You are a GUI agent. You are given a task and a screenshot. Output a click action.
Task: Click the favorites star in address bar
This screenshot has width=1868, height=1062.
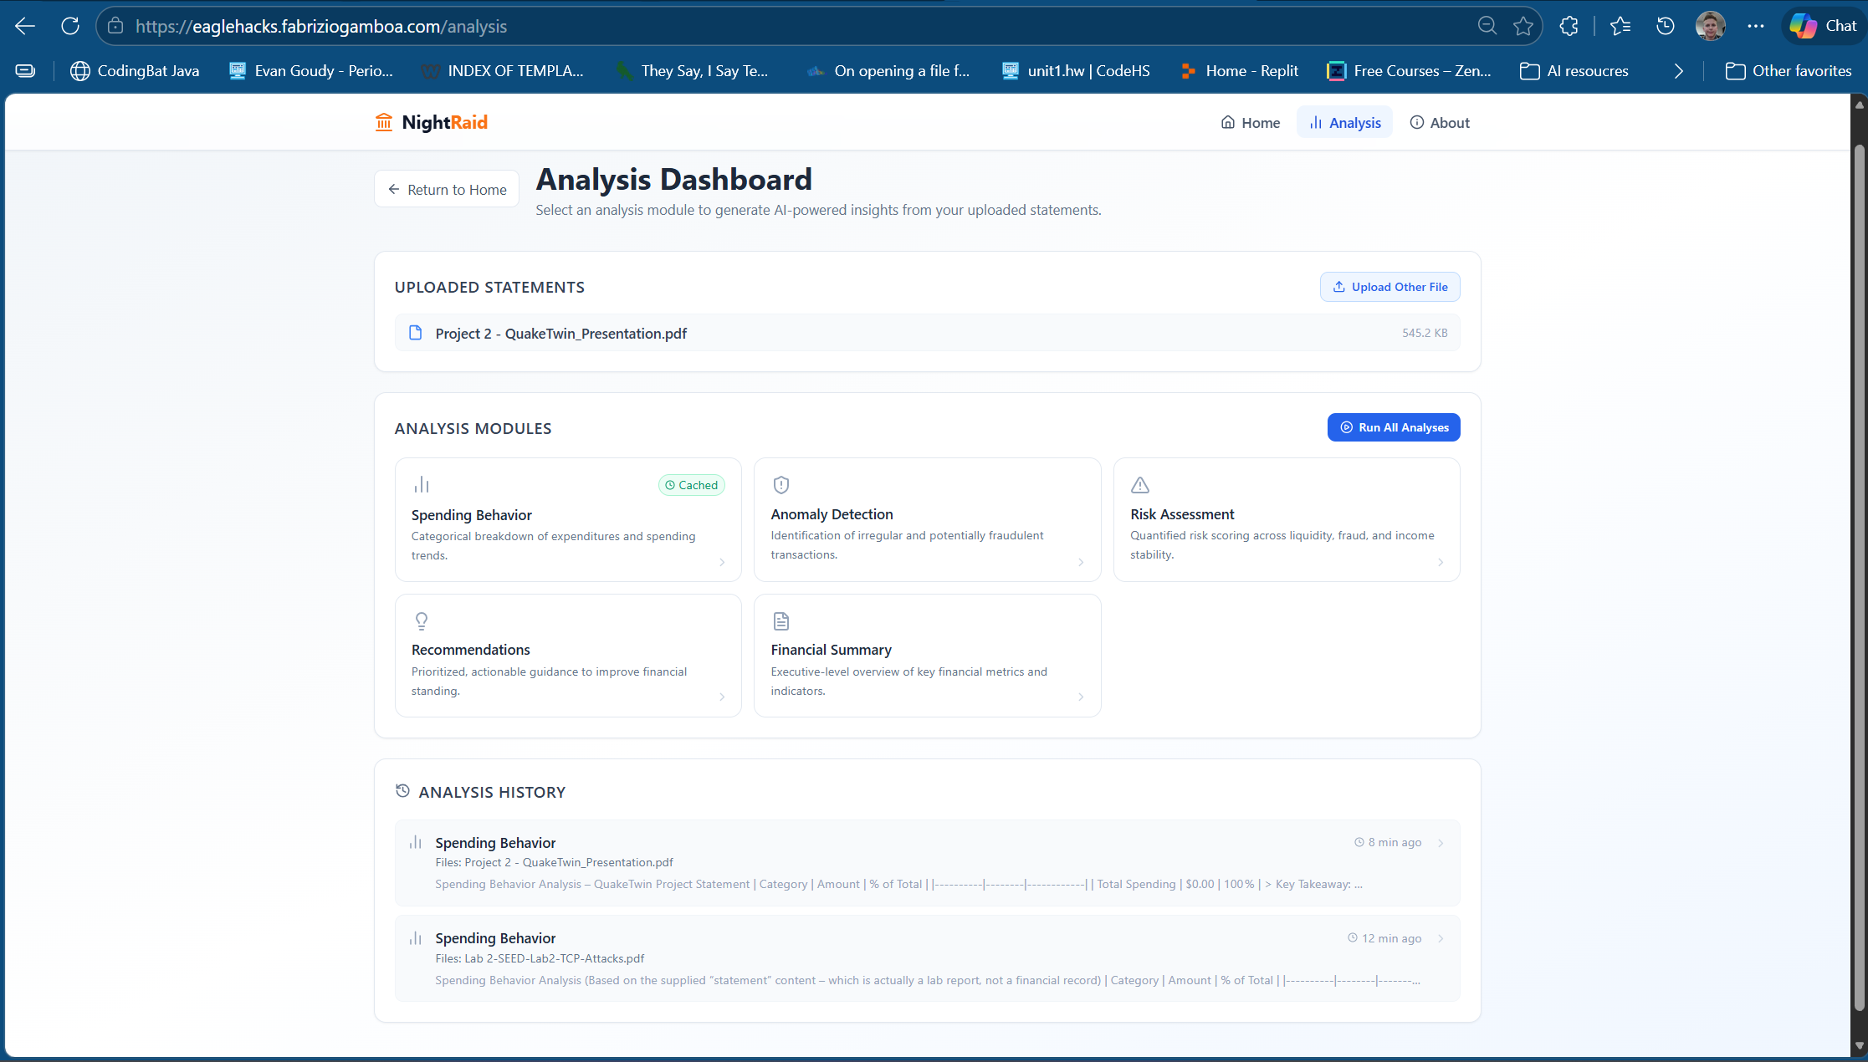click(1523, 26)
